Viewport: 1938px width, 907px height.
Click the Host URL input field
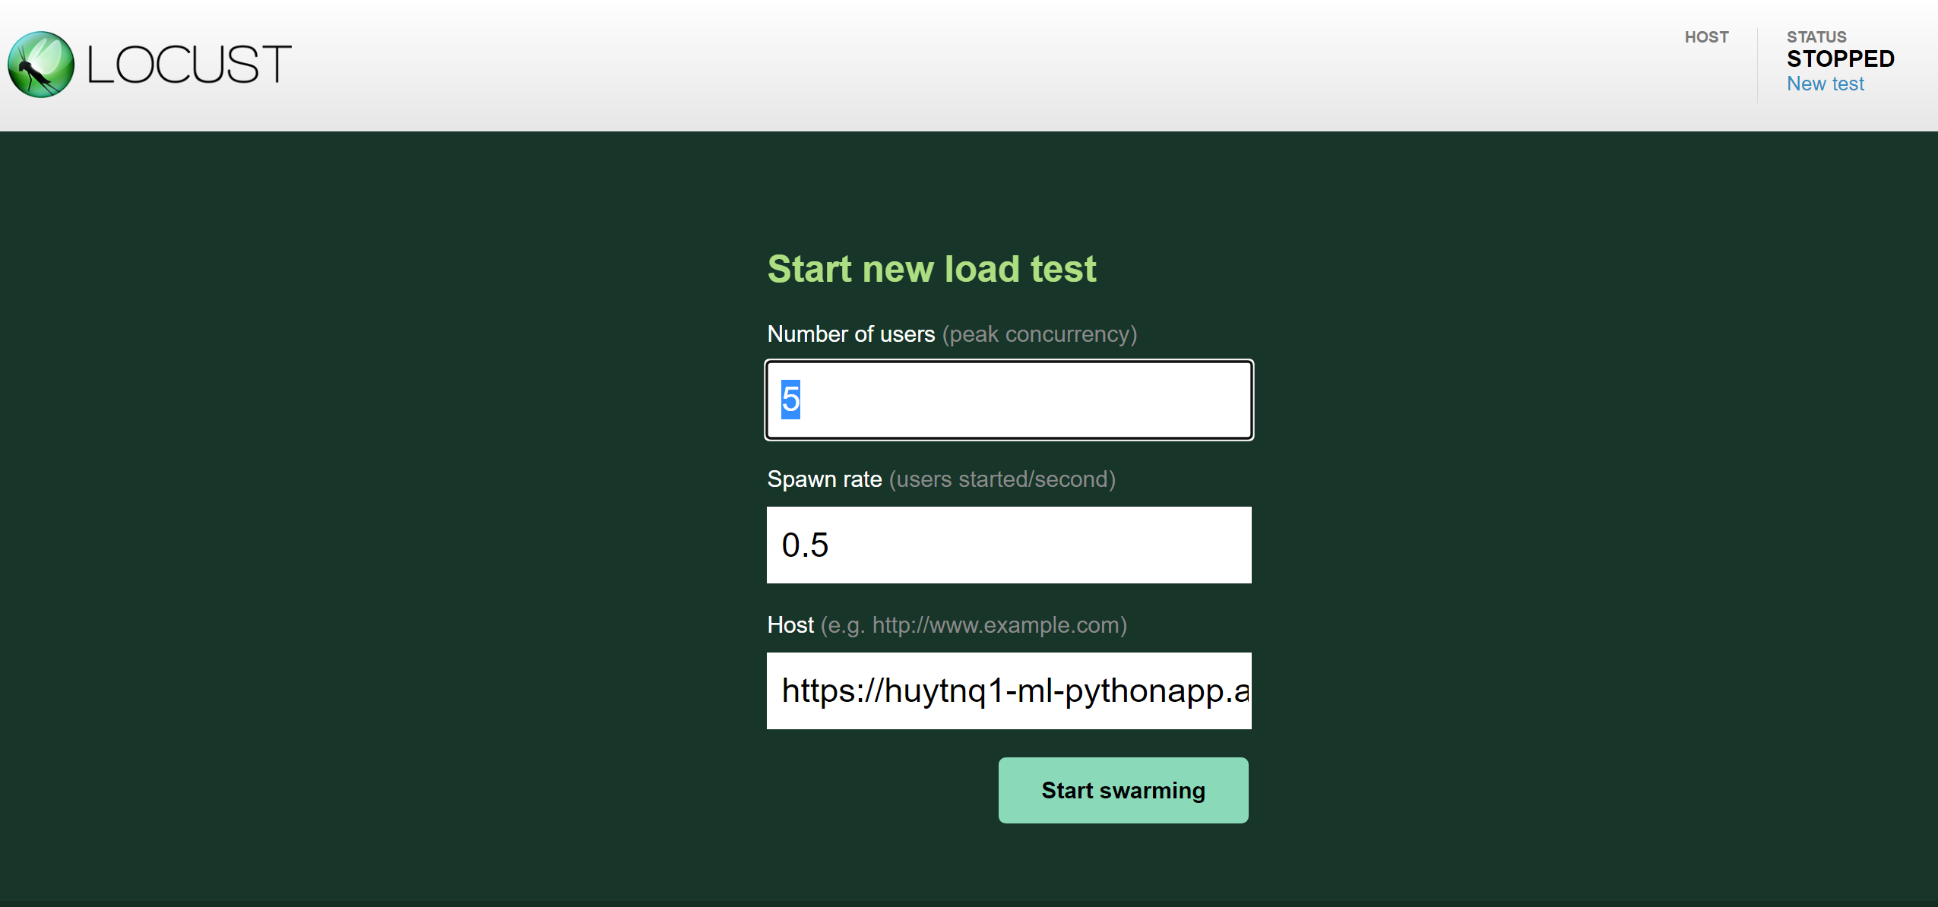coord(1009,691)
